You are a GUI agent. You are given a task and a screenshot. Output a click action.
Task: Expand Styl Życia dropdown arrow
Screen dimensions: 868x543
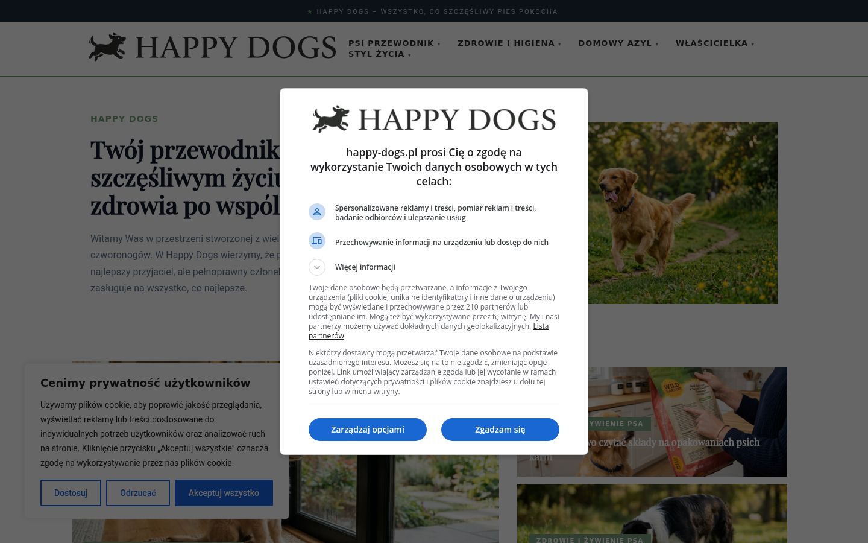pyautogui.click(x=409, y=55)
